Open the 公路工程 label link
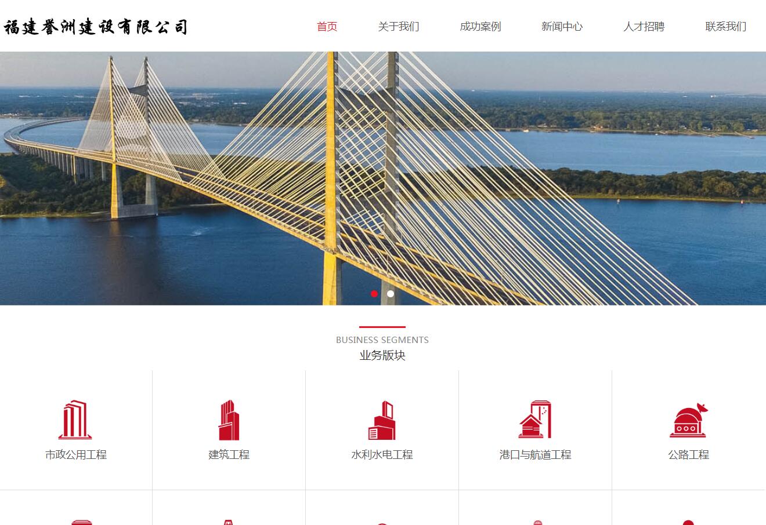Screen dimensions: 766x525 (x=688, y=455)
